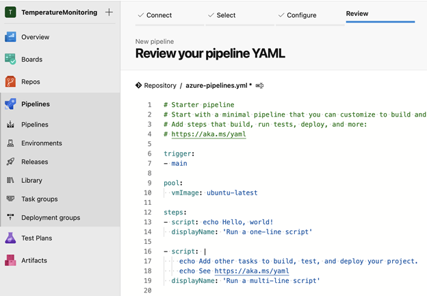This screenshot has height=296, width=427.
Task: Click the Repository breadcrumb link
Action: (160, 86)
